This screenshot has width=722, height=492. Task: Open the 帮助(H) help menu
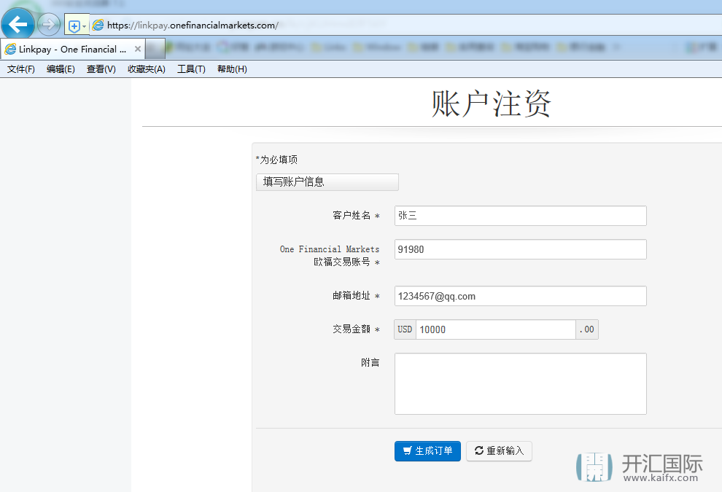(232, 69)
